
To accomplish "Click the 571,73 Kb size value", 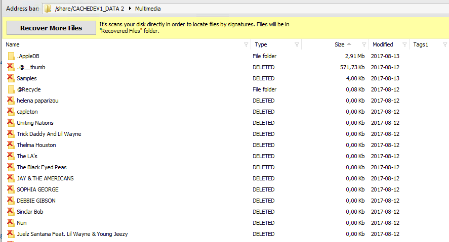I will tap(352, 67).
